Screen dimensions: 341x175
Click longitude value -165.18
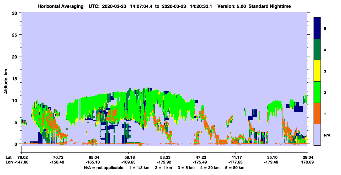[93, 162]
